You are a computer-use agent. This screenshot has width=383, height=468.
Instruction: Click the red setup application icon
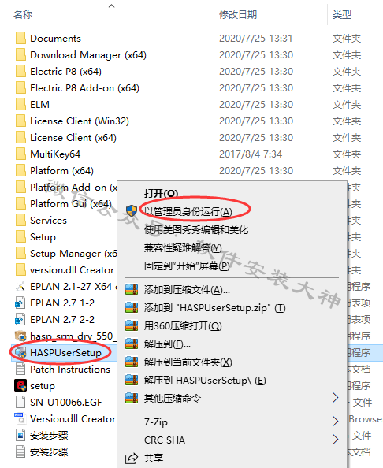coord(20,385)
